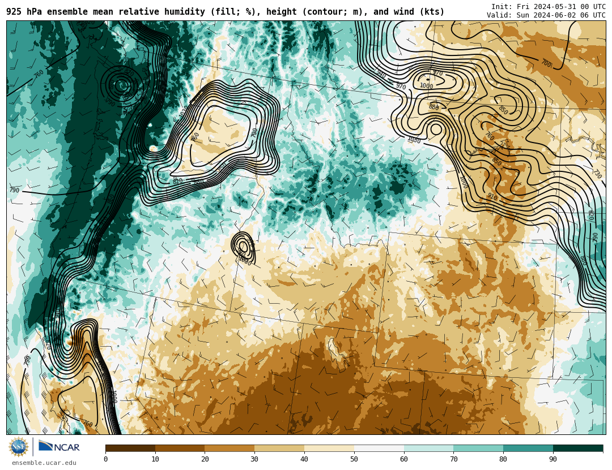Click the colorbar tick label 90
The height and width of the screenshot is (470, 612).
click(x=553, y=459)
